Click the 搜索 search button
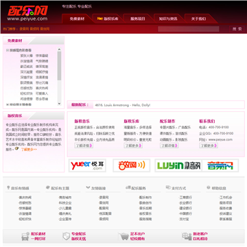 tap(237, 29)
